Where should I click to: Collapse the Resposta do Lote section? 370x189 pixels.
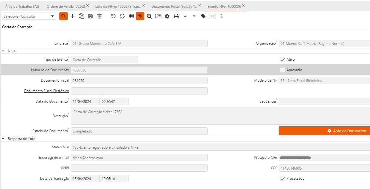coord(3,139)
